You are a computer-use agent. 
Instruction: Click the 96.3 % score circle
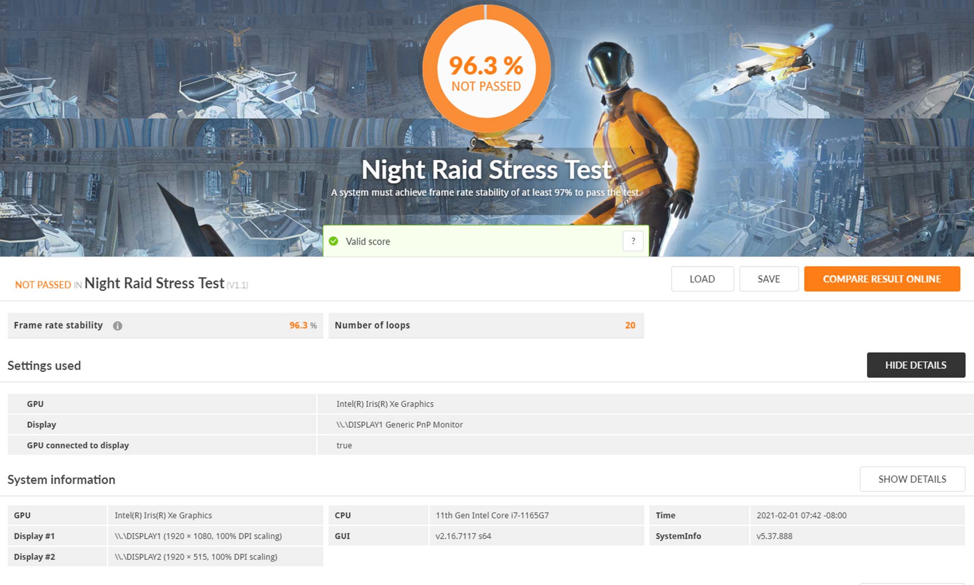(486, 68)
